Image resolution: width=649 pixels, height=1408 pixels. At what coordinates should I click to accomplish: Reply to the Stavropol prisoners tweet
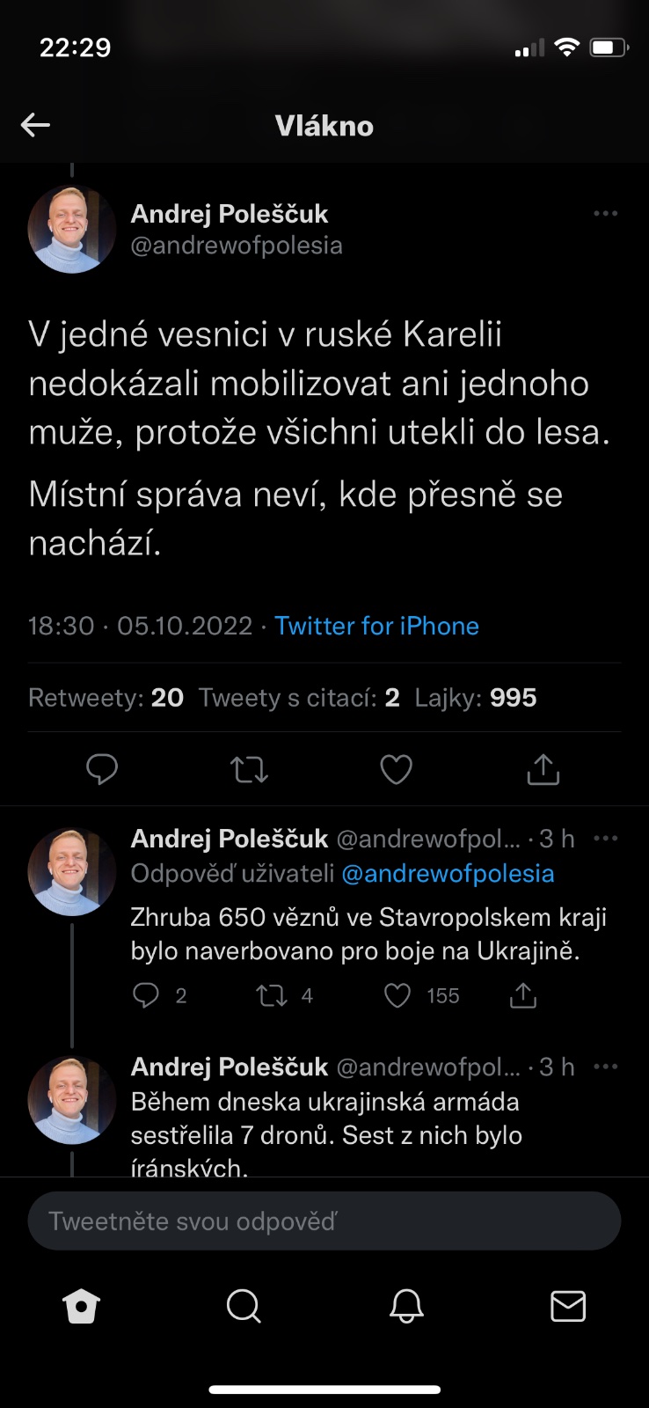[145, 995]
